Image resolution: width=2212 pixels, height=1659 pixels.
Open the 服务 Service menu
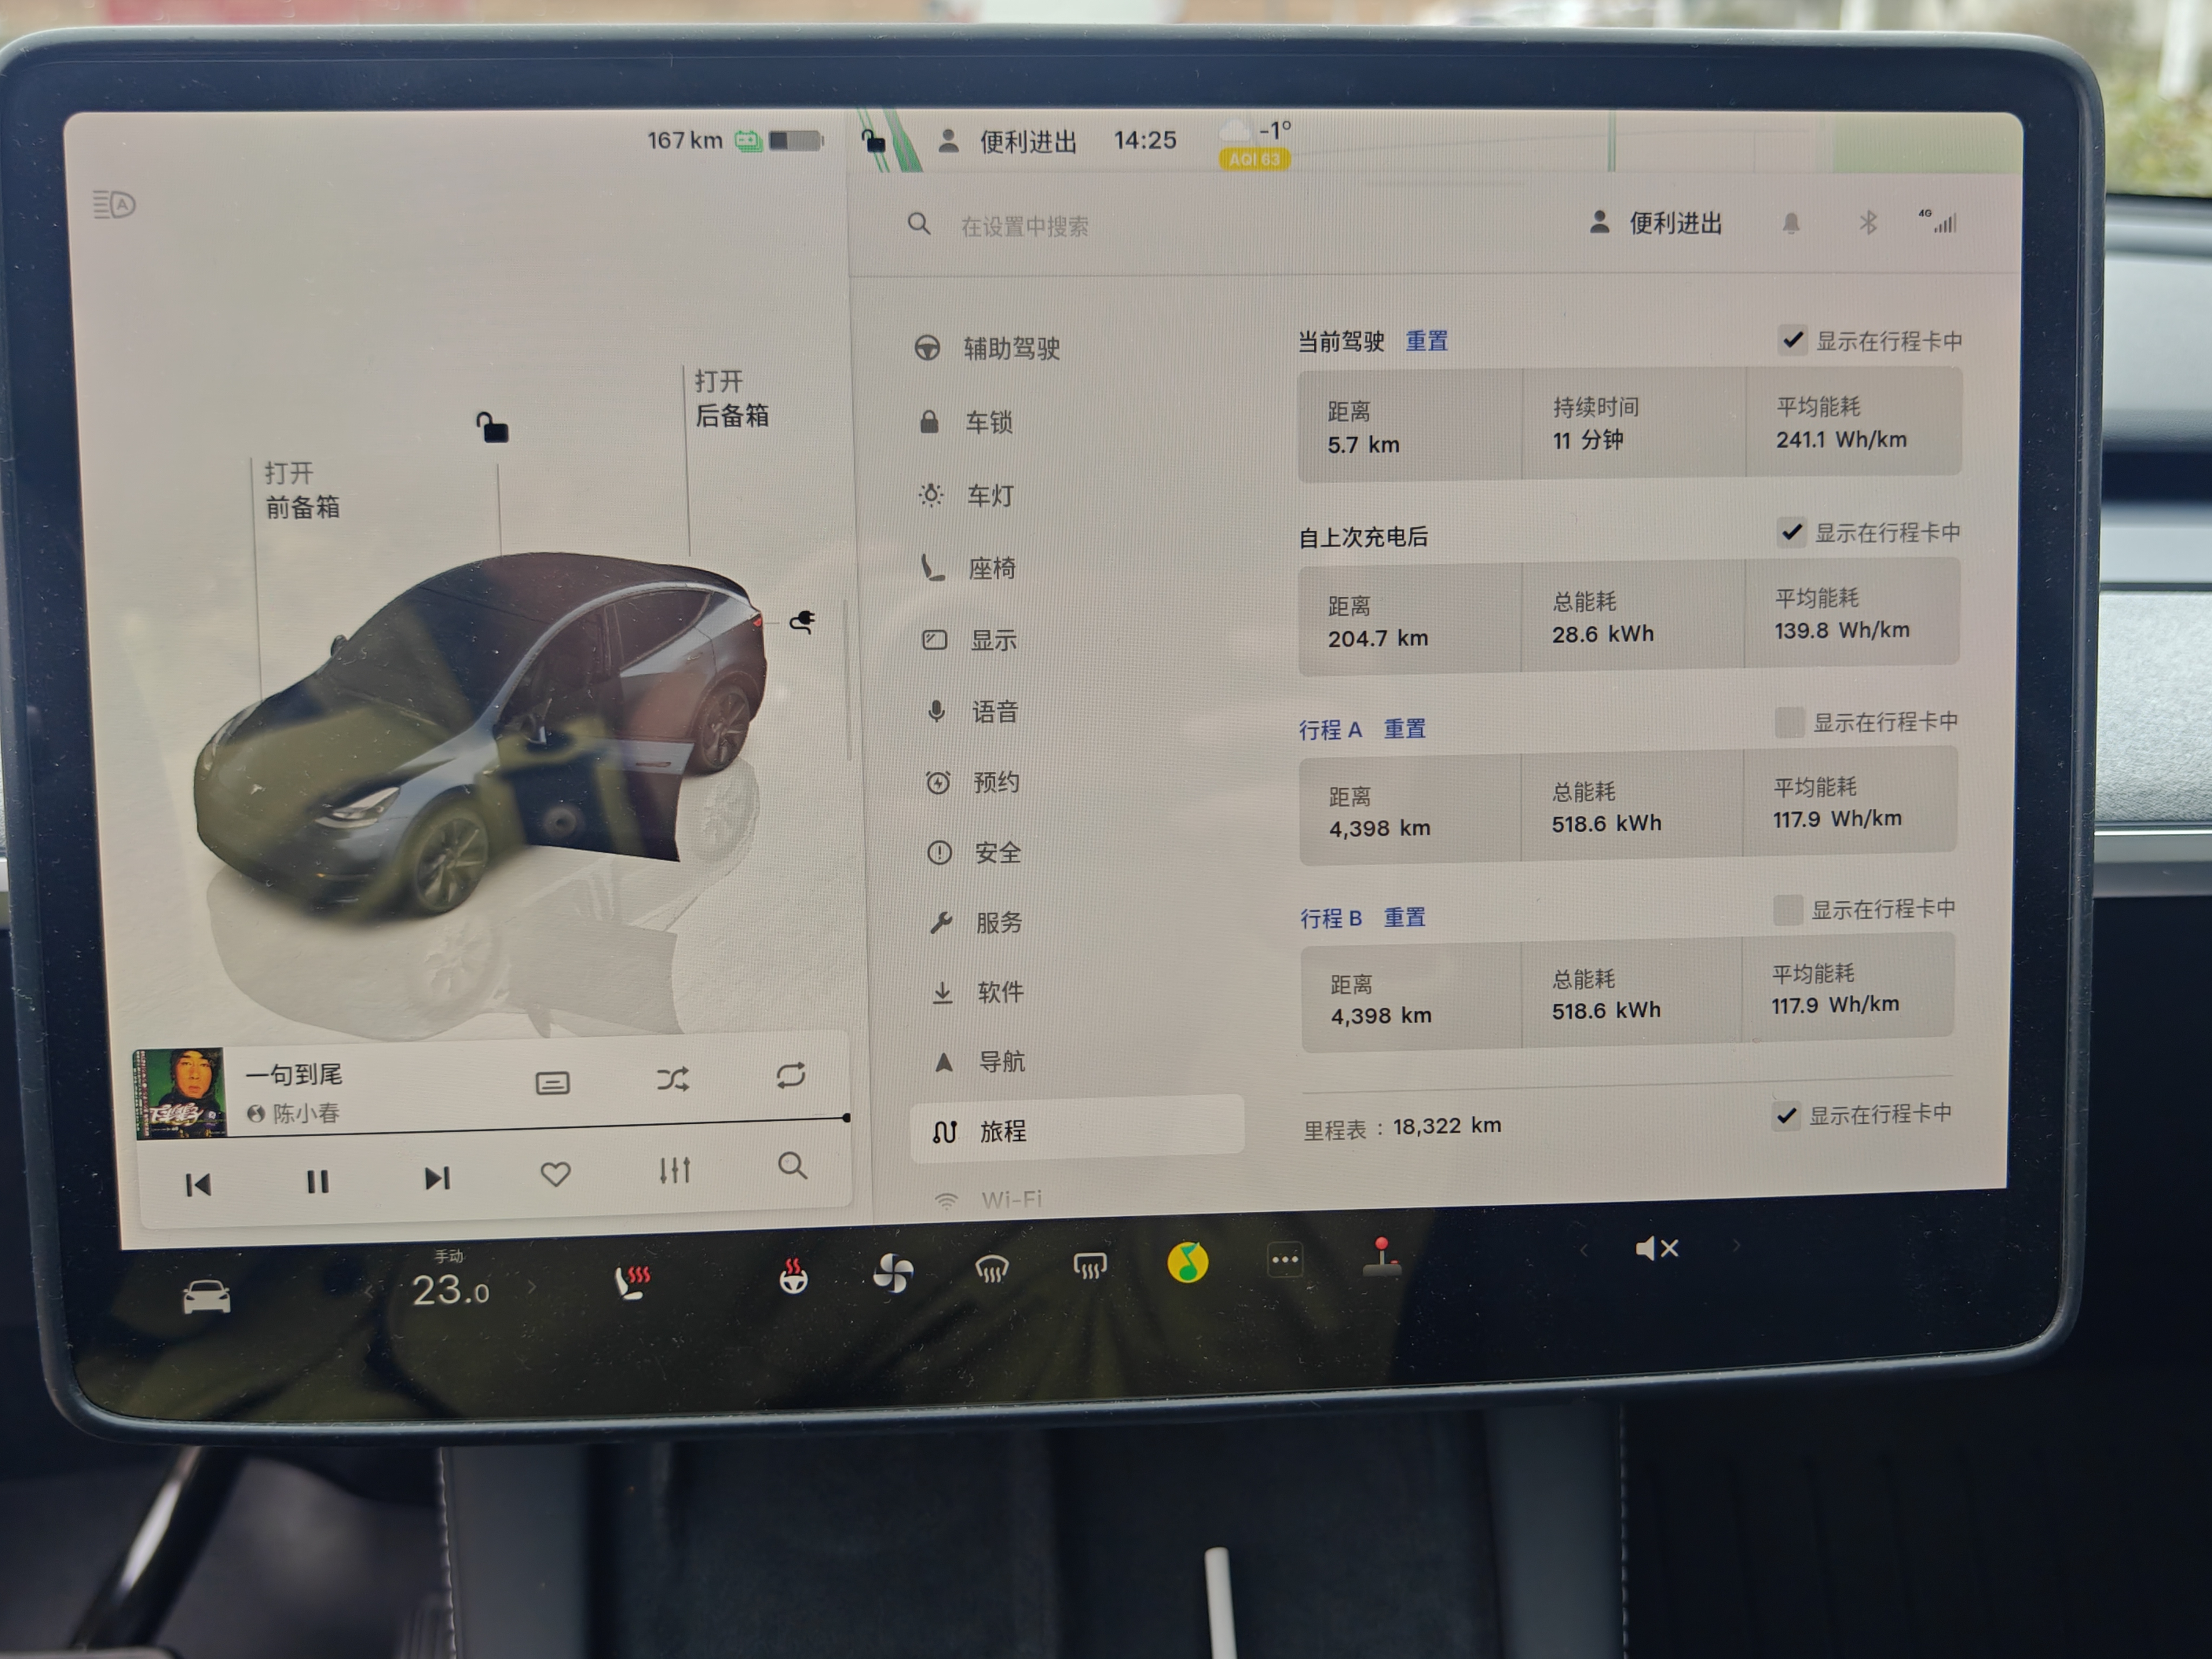[976, 922]
